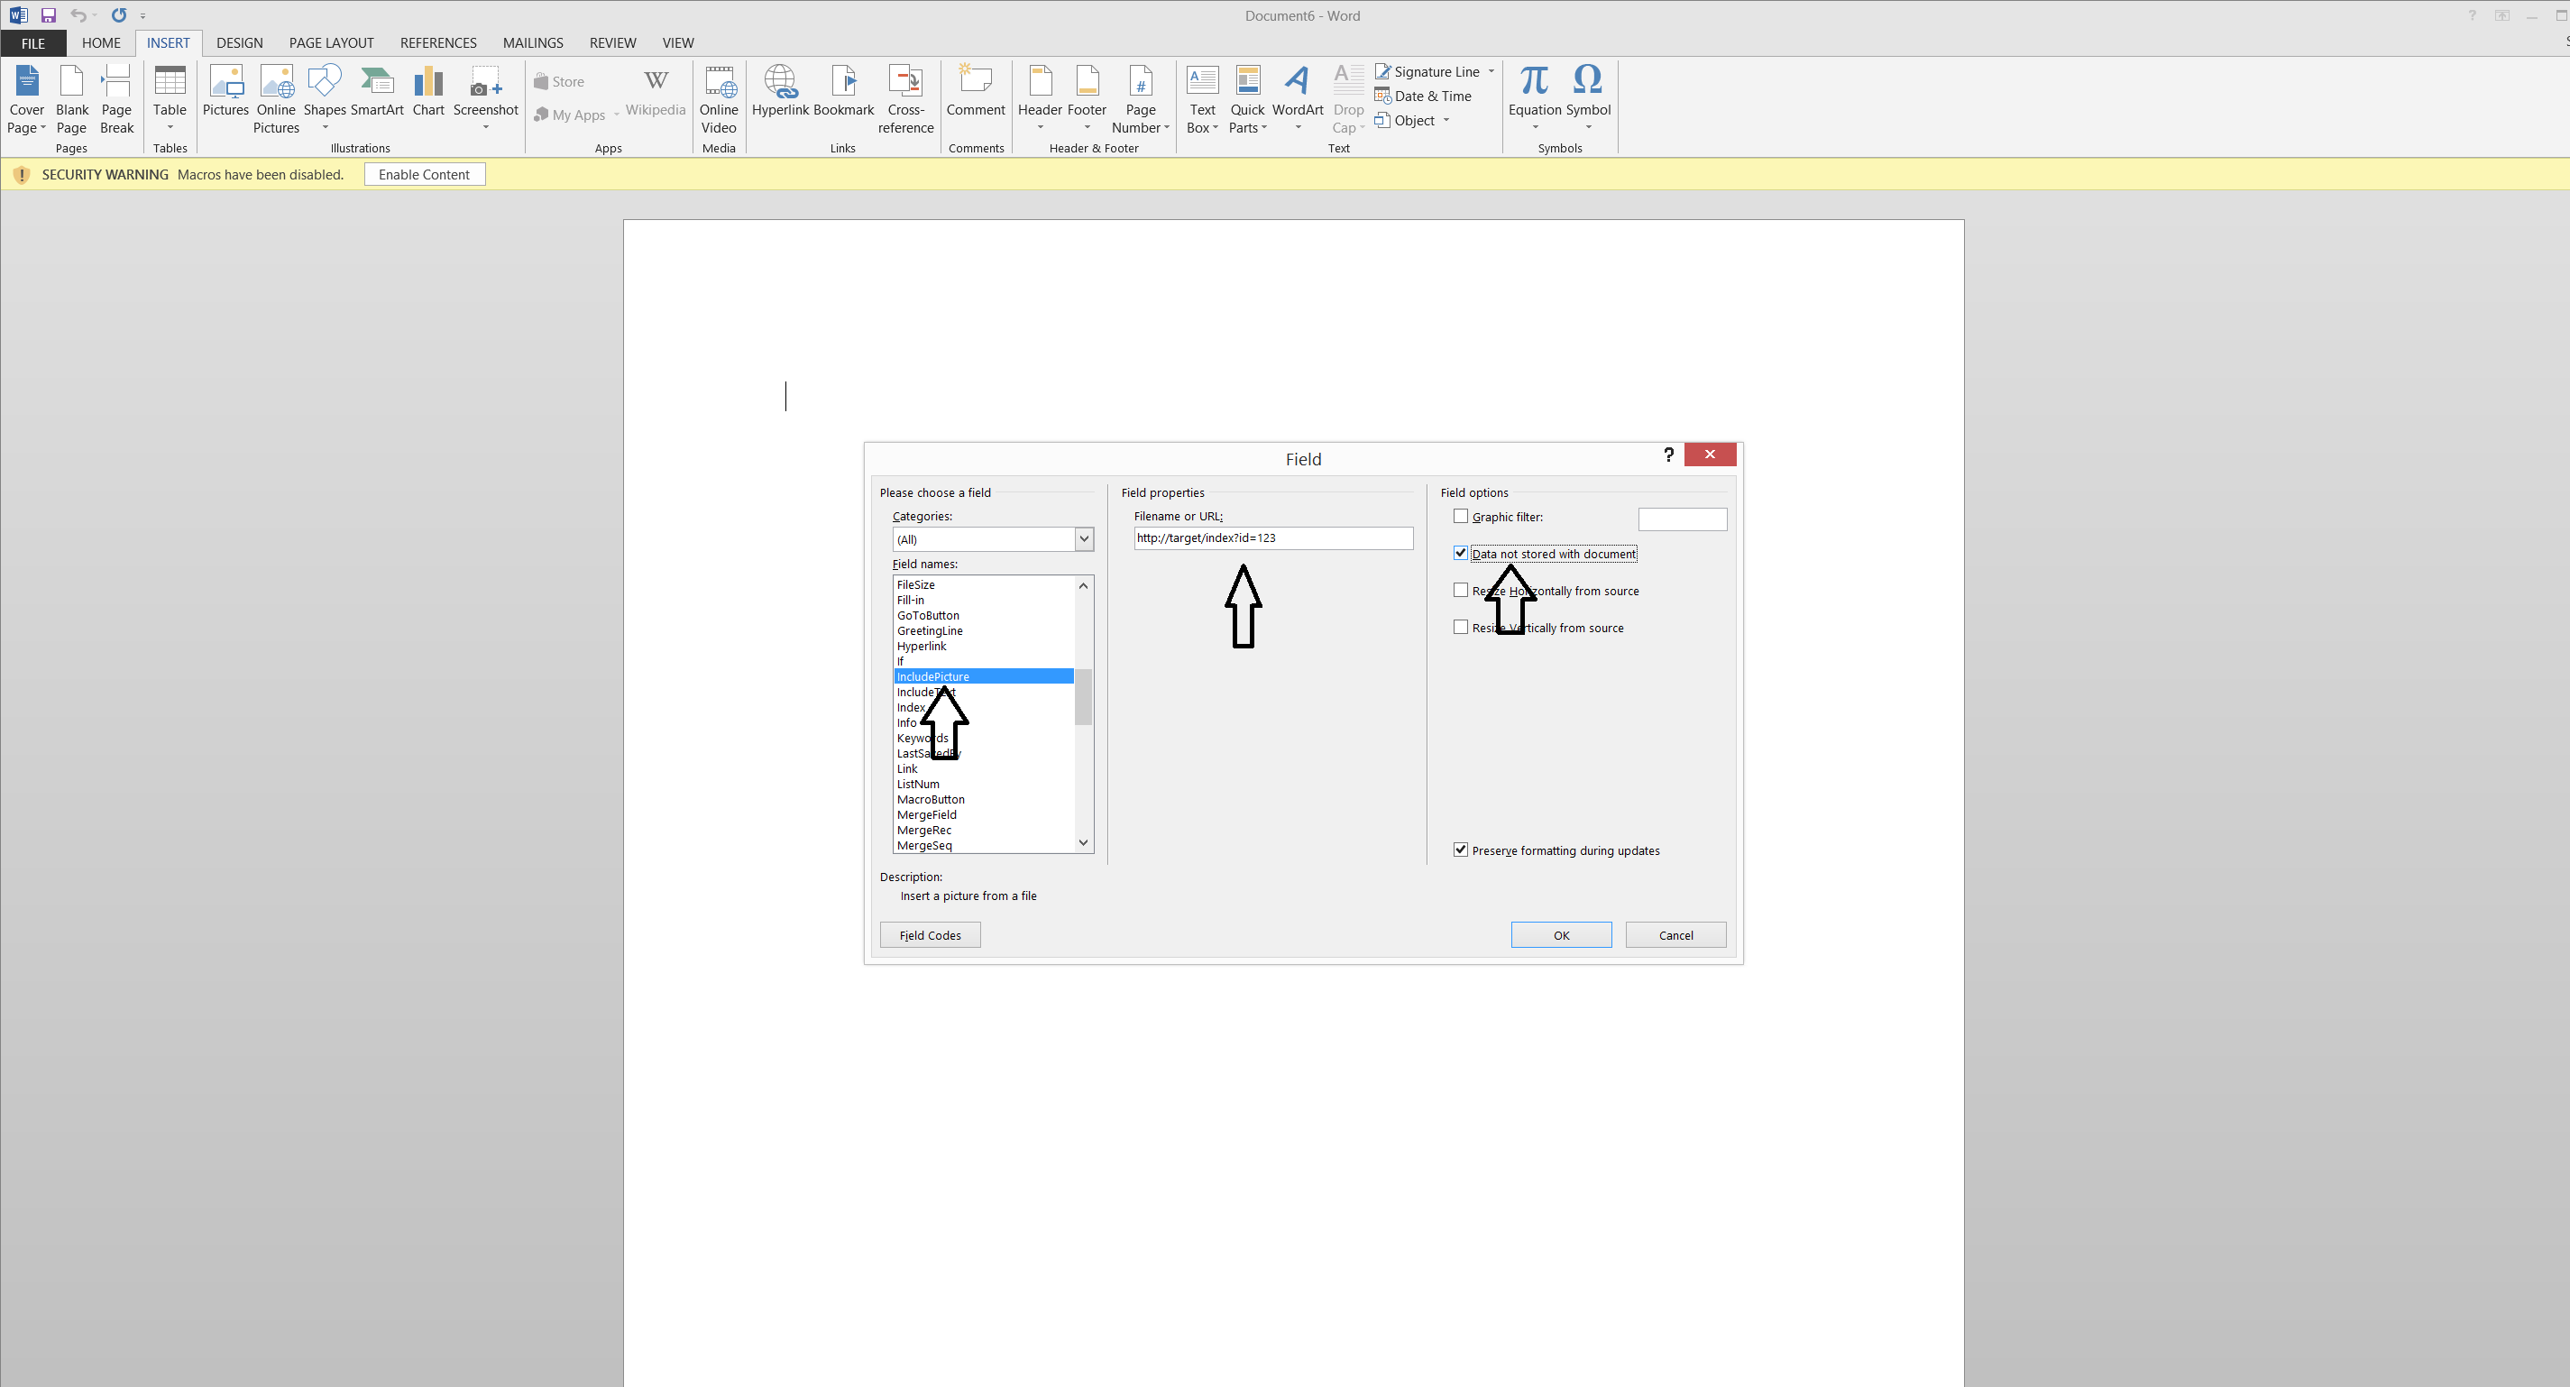Switch to the REFERENCES tab
This screenshot has width=2570, height=1387.
pos(438,43)
